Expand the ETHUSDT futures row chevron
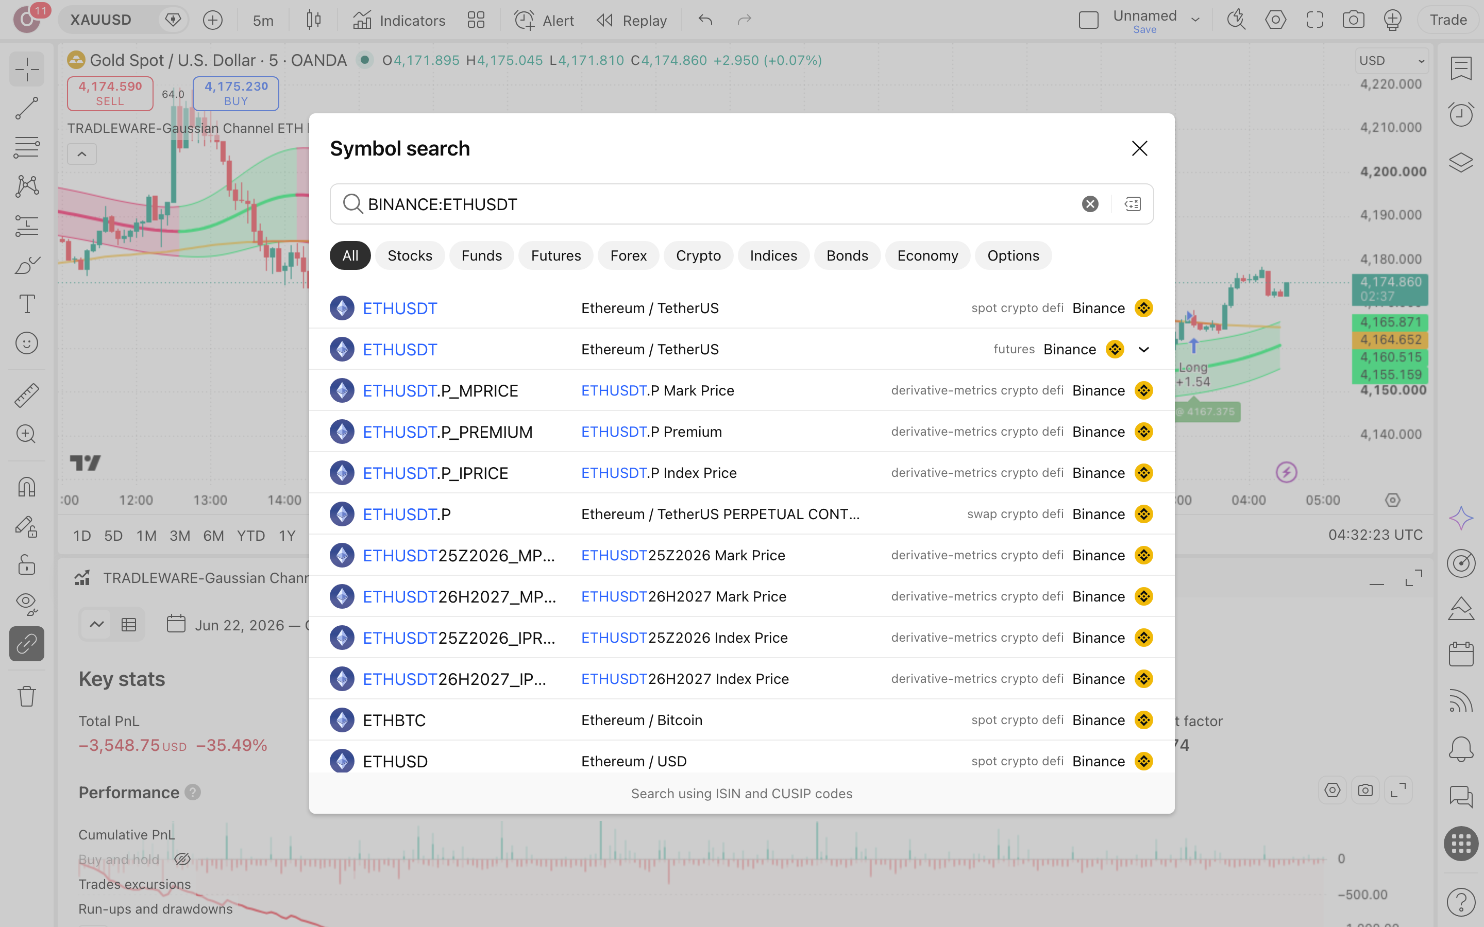Image resolution: width=1484 pixels, height=927 pixels. [x=1144, y=350]
